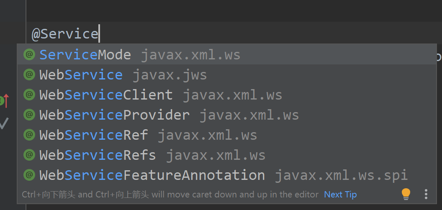Click the yellow lightbulb tip icon
The width and height of the screenshot is (442, 210).
tap(406, 194)
